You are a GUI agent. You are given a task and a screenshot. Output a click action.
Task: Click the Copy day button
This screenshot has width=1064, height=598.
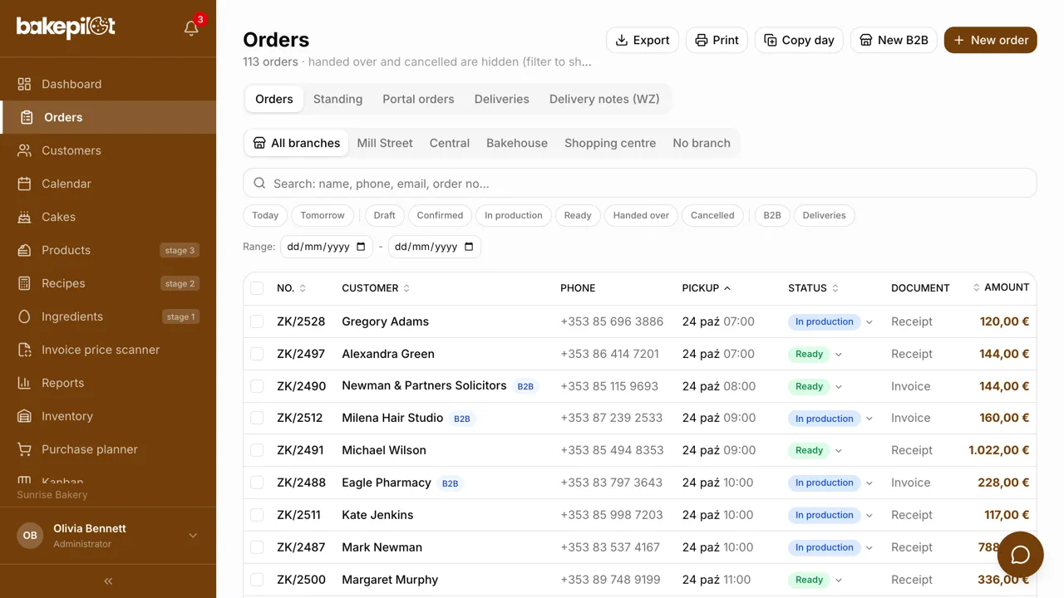pyautogui.click(x=799, y=40)
